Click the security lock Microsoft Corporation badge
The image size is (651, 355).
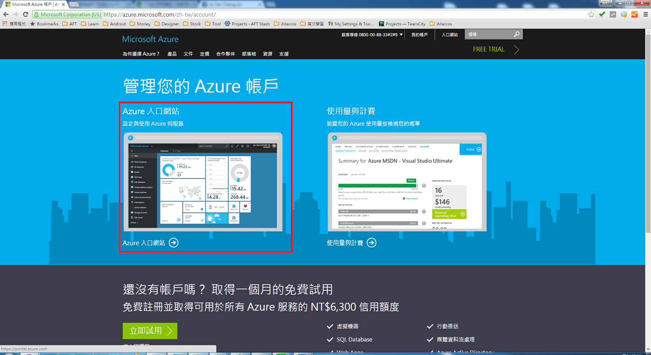point(67,14)
